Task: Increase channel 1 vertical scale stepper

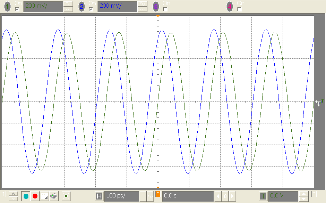Action: [x=68, y=4]
